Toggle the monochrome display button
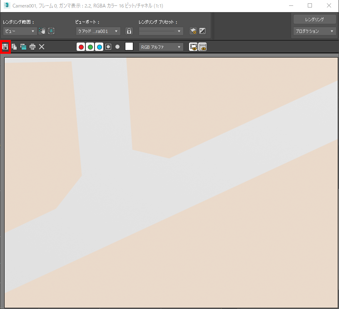Screen dimensions: 339x309 [117, 47]
